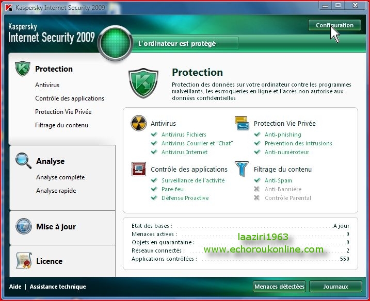This screenshot has width=370, height=301.
Task: Open the Analyse section in sidebar
Action: 50,161
